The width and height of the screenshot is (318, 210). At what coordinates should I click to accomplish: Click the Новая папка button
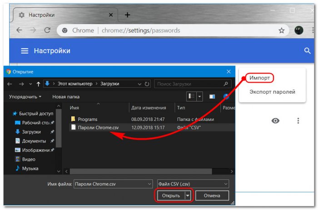click(66, 97)
